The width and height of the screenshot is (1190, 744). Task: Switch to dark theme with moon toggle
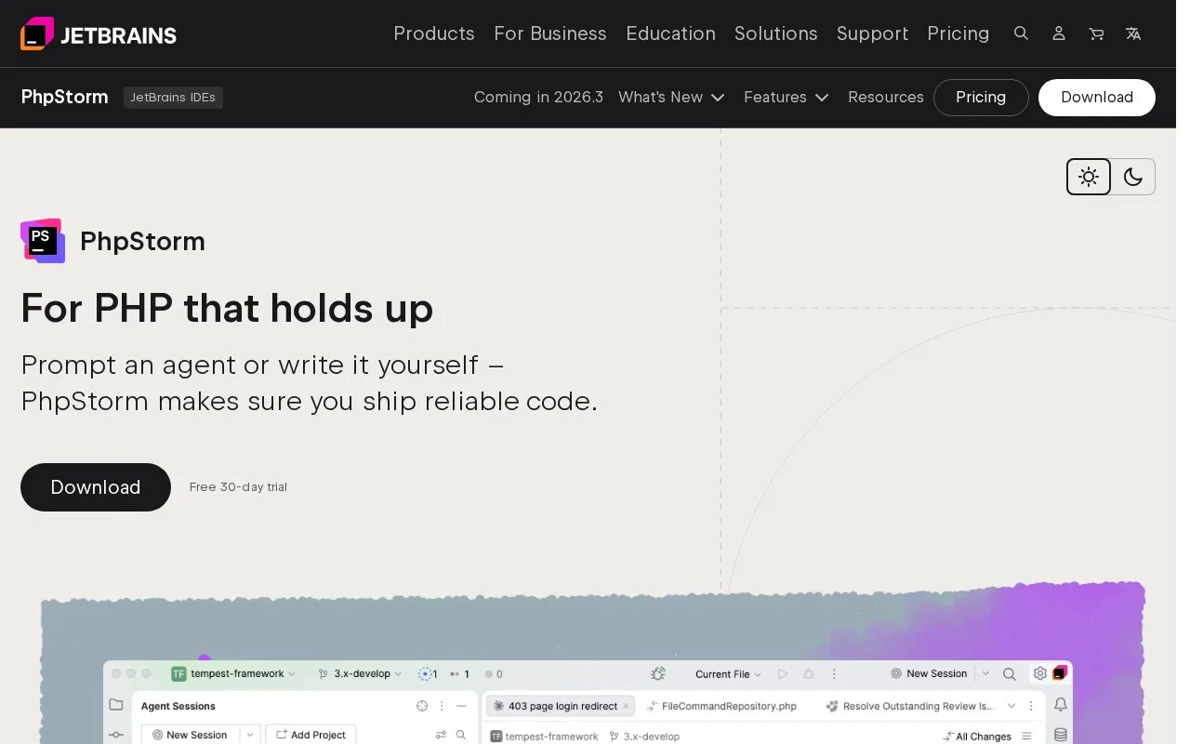click(x=1132, y=177)
